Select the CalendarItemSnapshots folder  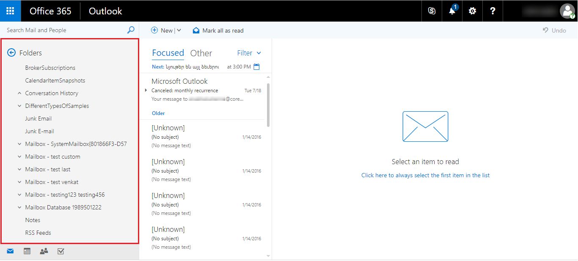55,80
